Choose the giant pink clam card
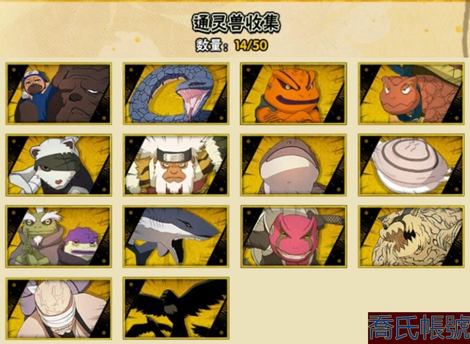 point(411,165)
